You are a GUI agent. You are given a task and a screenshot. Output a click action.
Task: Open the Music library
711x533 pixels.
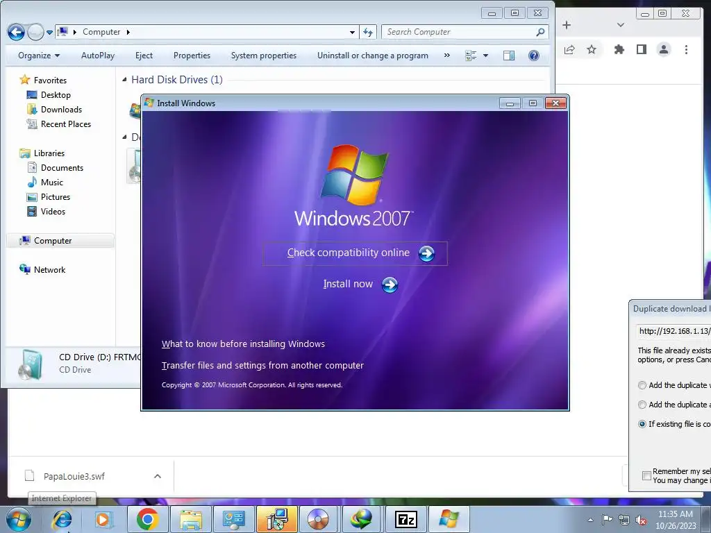[x=51, y=183]
